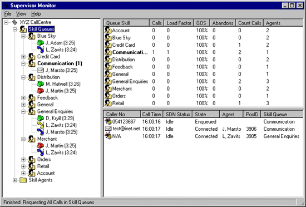Click the XYZ CallCentre diamond icon
Image resolution: width=306 pixels, height=207 pixels.
tap(14, 22)
